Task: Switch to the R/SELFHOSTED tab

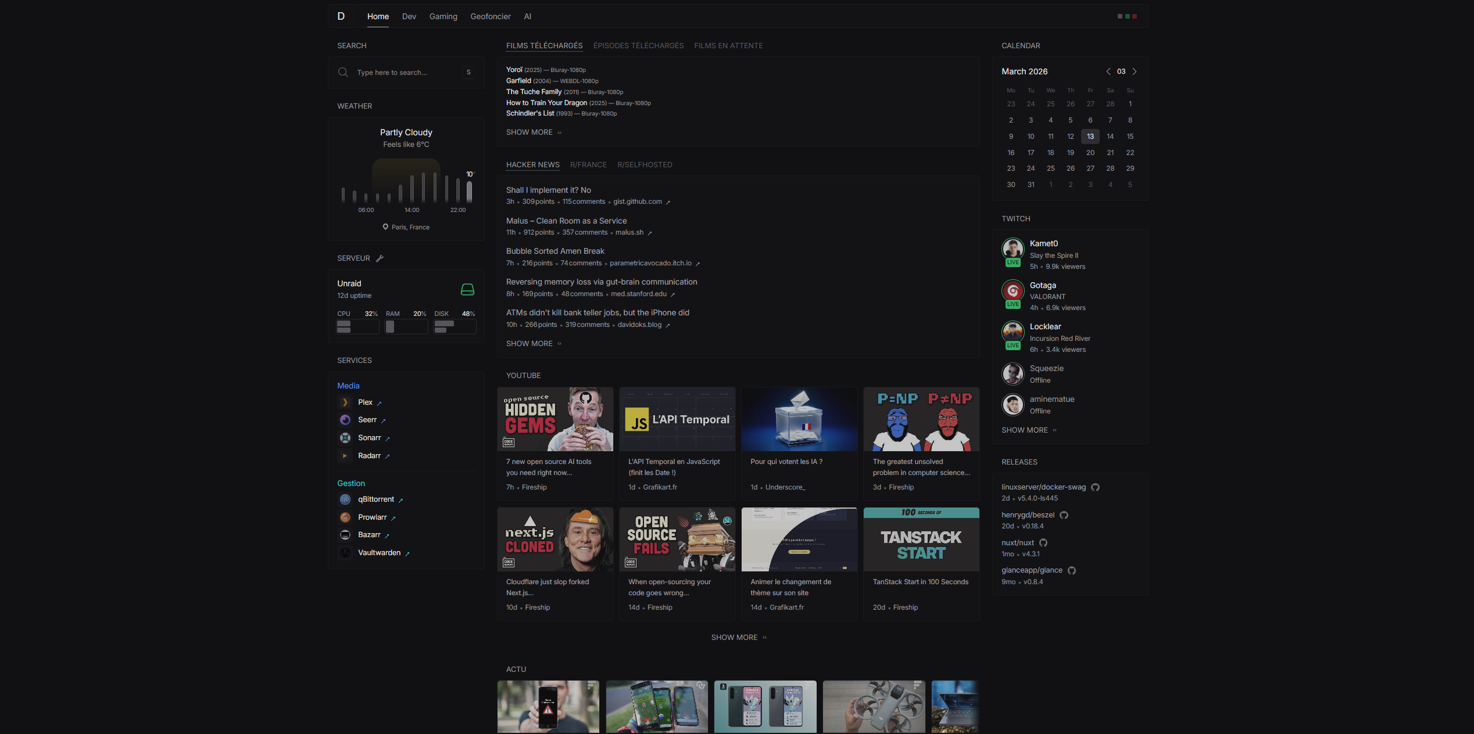Action: (644, 165)
